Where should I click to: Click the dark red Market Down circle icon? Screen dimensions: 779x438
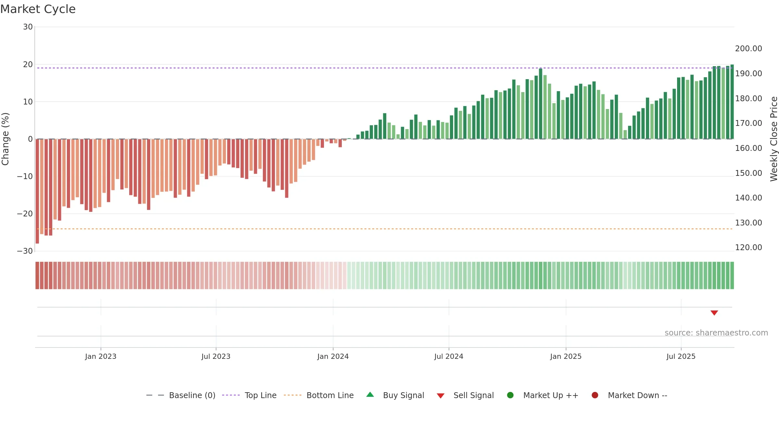595,395
